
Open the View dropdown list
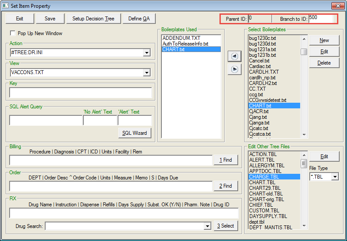tap(147, 72)
